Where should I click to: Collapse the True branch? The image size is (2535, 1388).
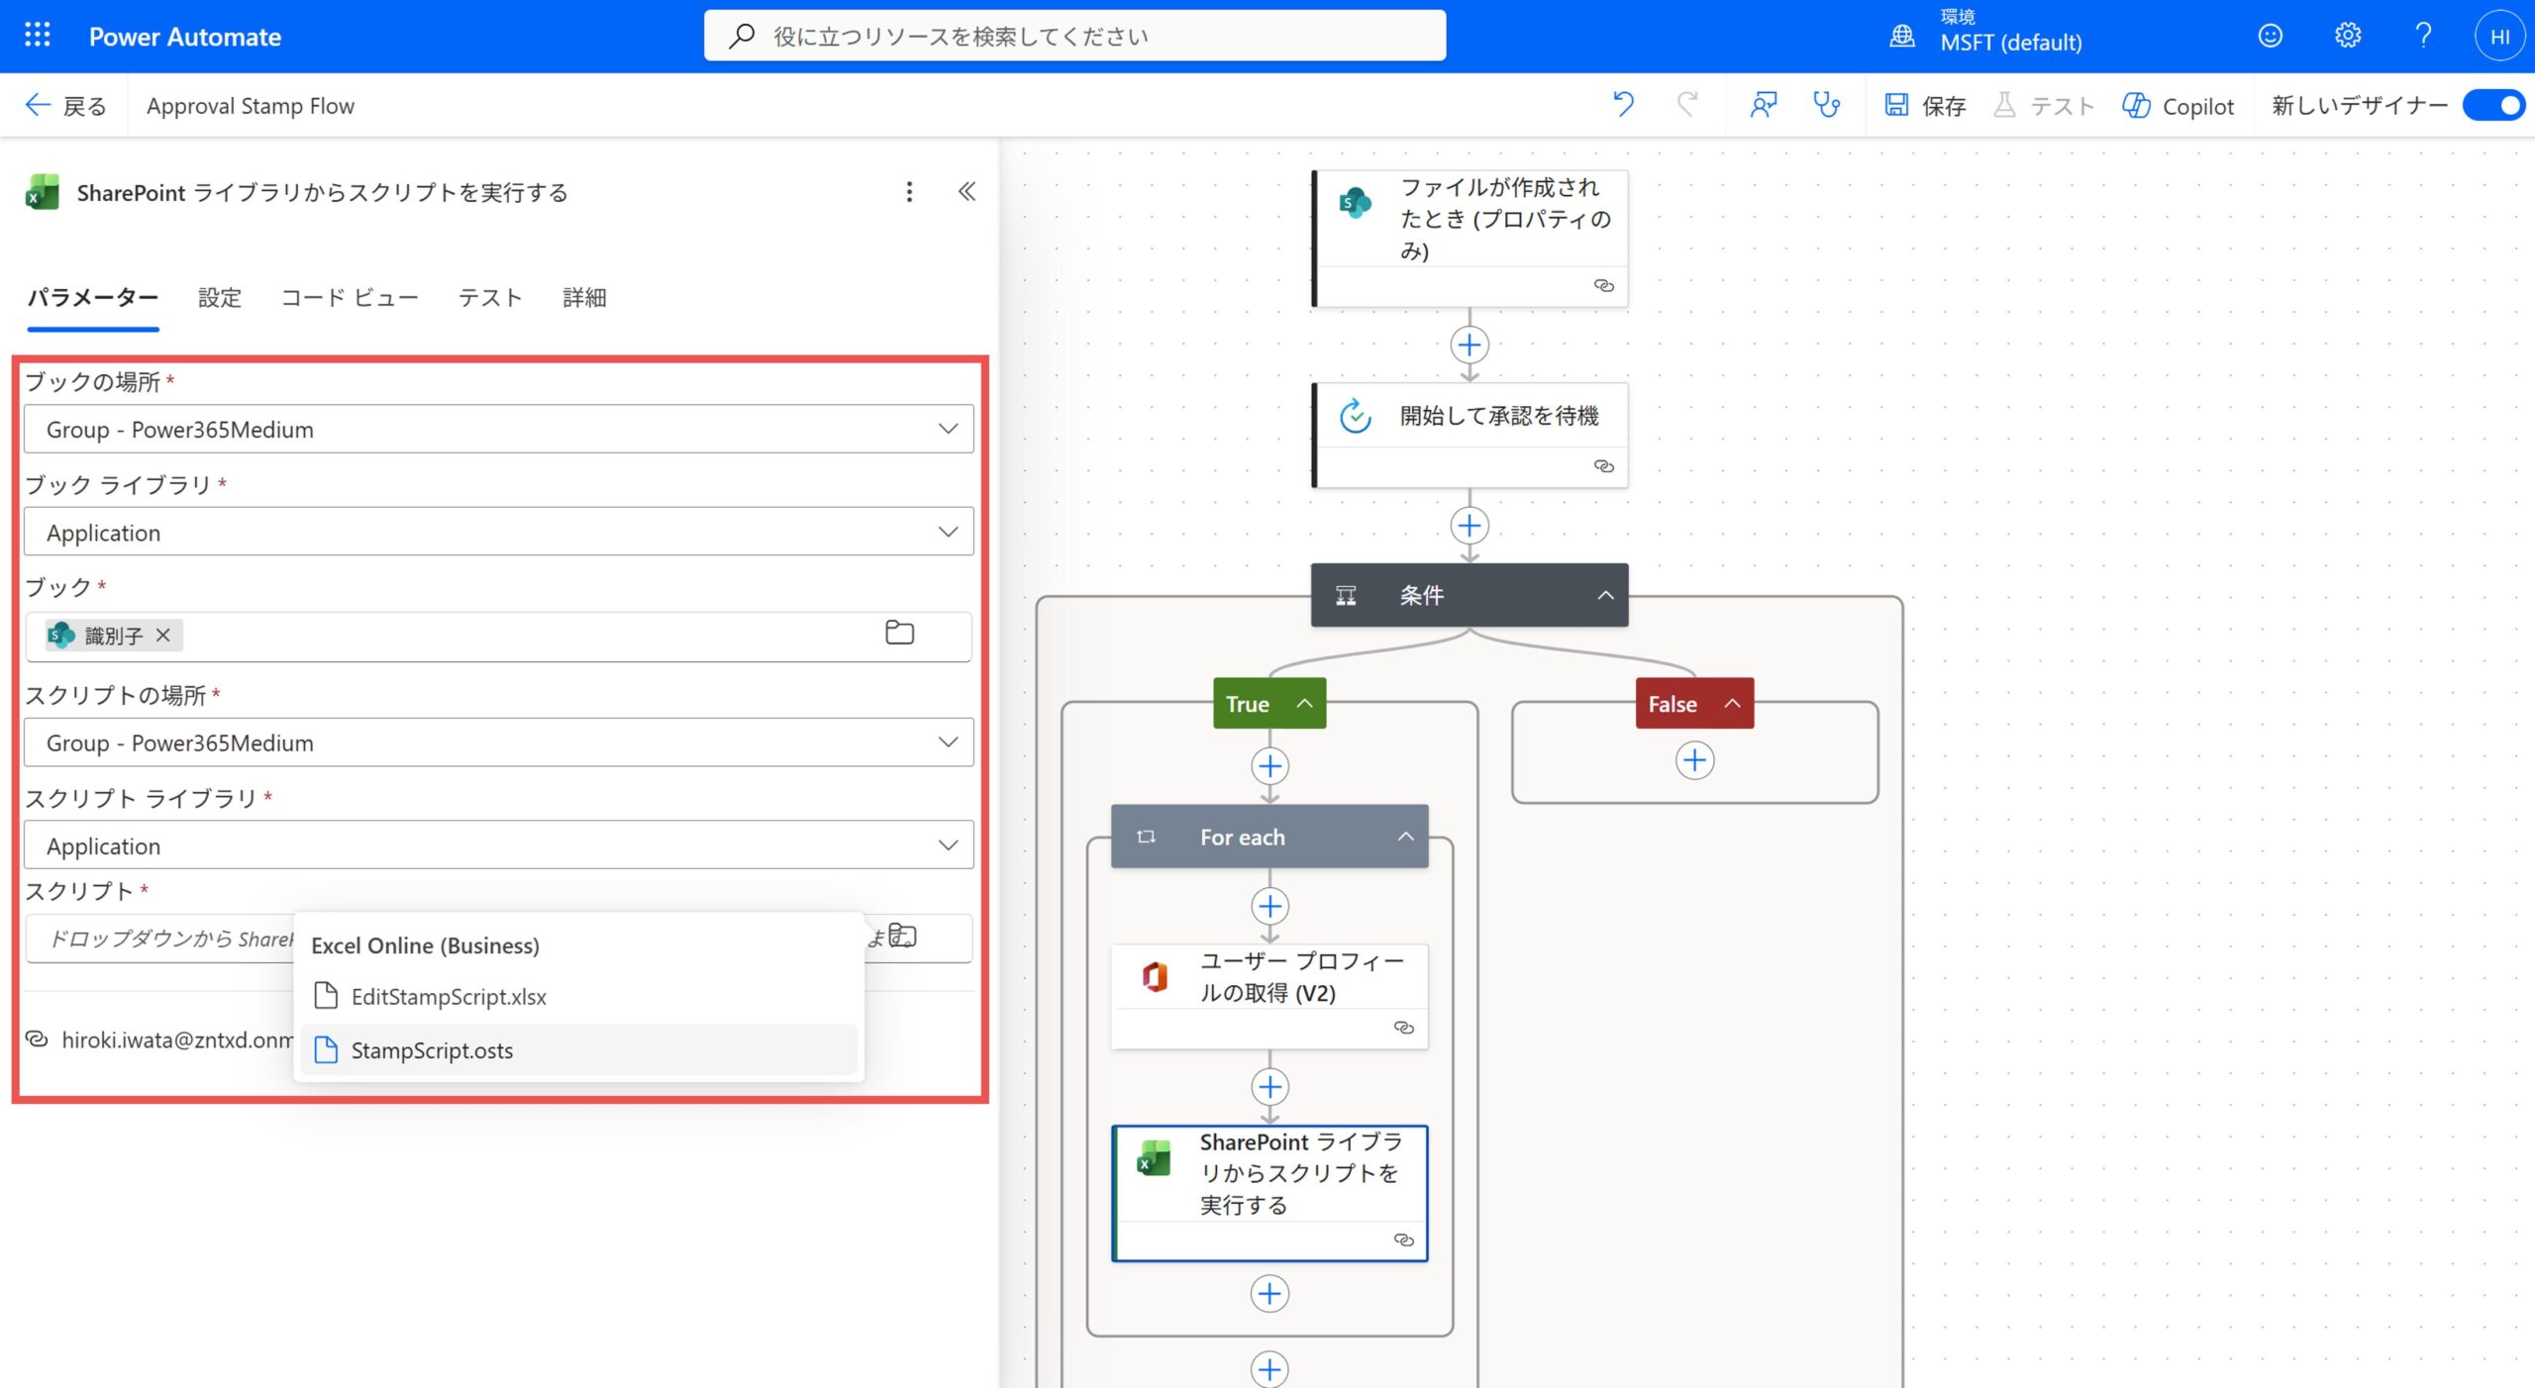(x=1305, y=704)
